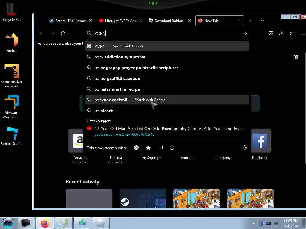
Task: Open the bobpony shortcut
Action: (224, 158)
